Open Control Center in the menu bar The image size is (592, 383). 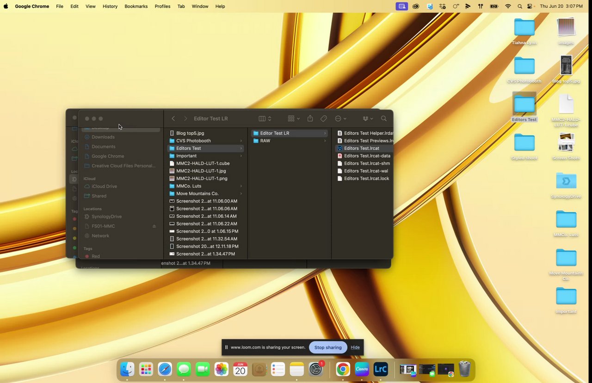point(530,6)
